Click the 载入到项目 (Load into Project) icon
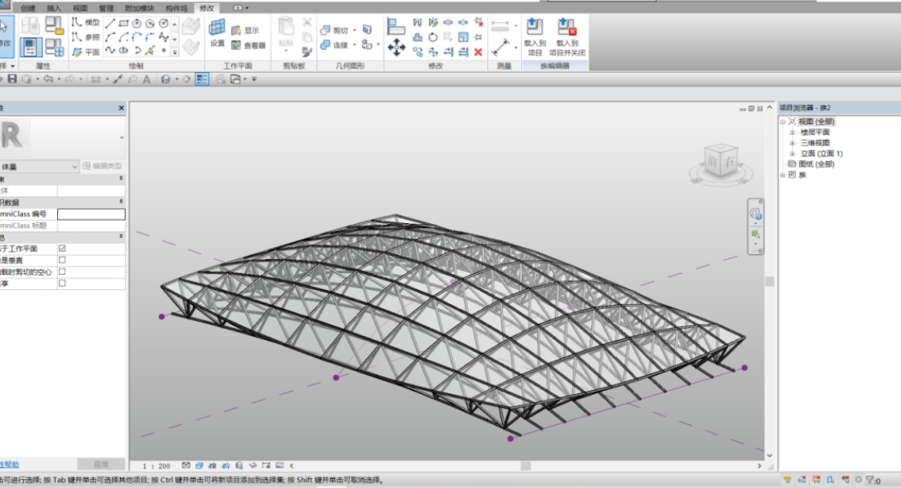 tap(535, 27)
